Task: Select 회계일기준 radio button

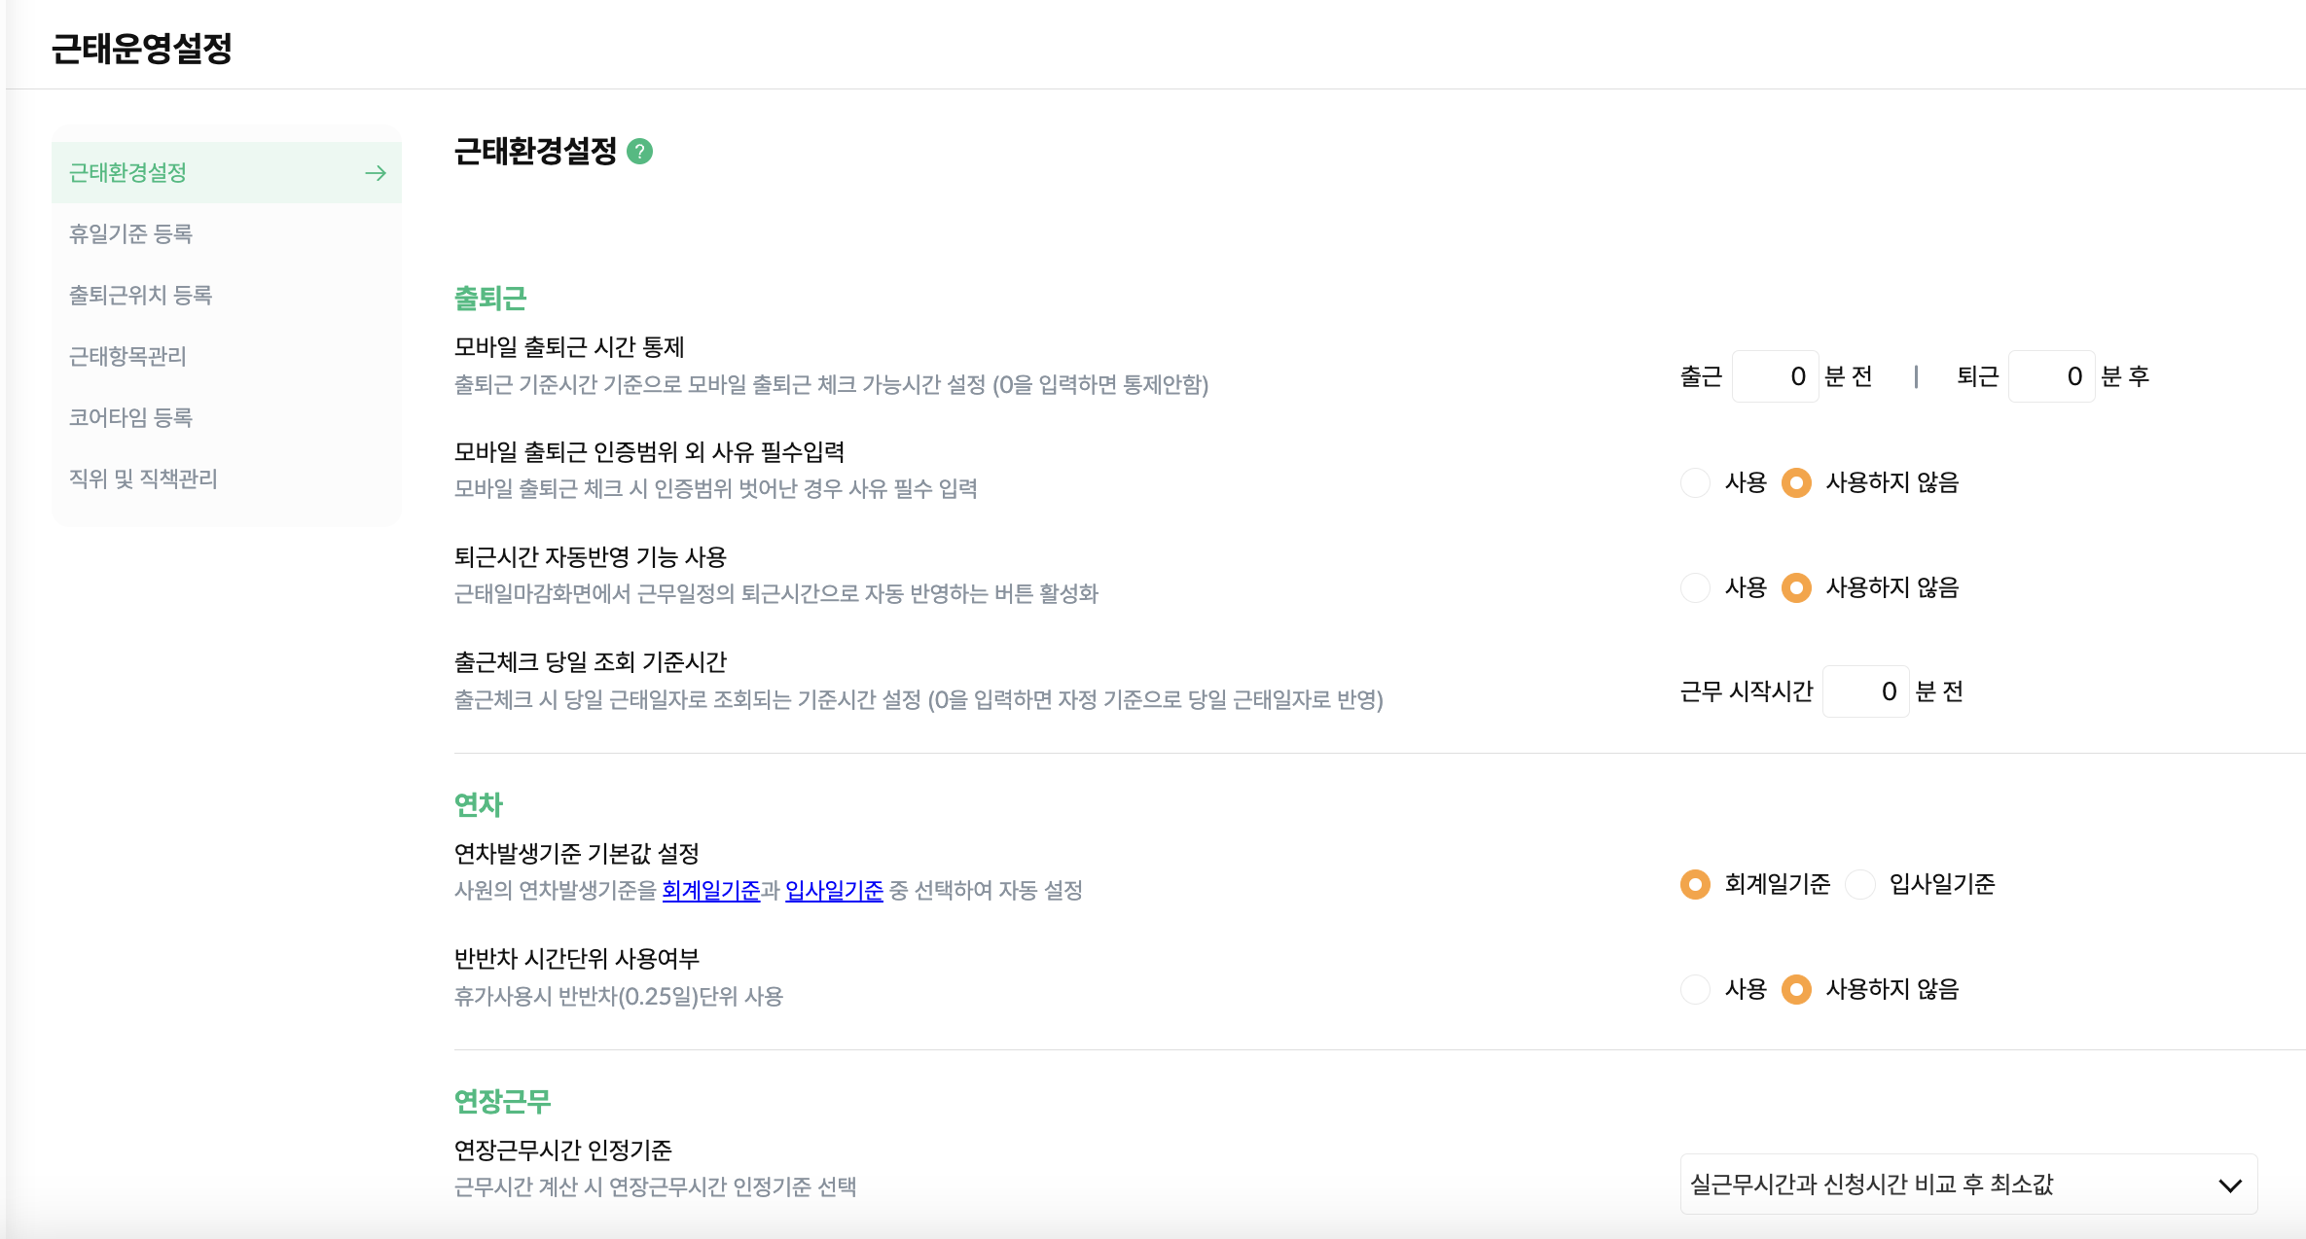Action: [1696, 884]
